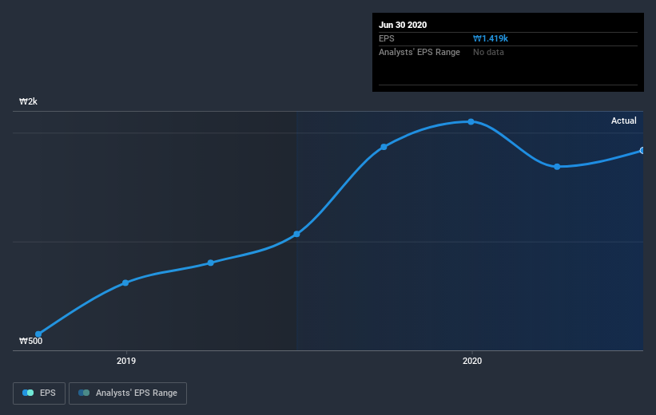
Task: Click the Analysts' EPS Range color icon
Action: pos(84,393)
